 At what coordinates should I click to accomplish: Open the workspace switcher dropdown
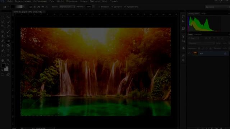click(x=217, y=7)
